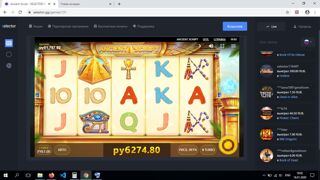Screen dimensions: 320x180
Task: Open the slots games icon in sidebar
Action: pos(9,43)
